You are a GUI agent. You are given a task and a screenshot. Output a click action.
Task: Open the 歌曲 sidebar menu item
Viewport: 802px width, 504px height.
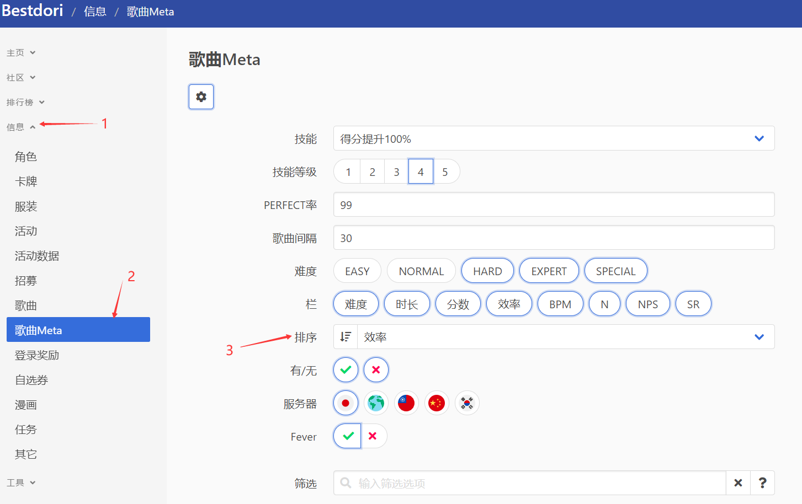point(25,305)
